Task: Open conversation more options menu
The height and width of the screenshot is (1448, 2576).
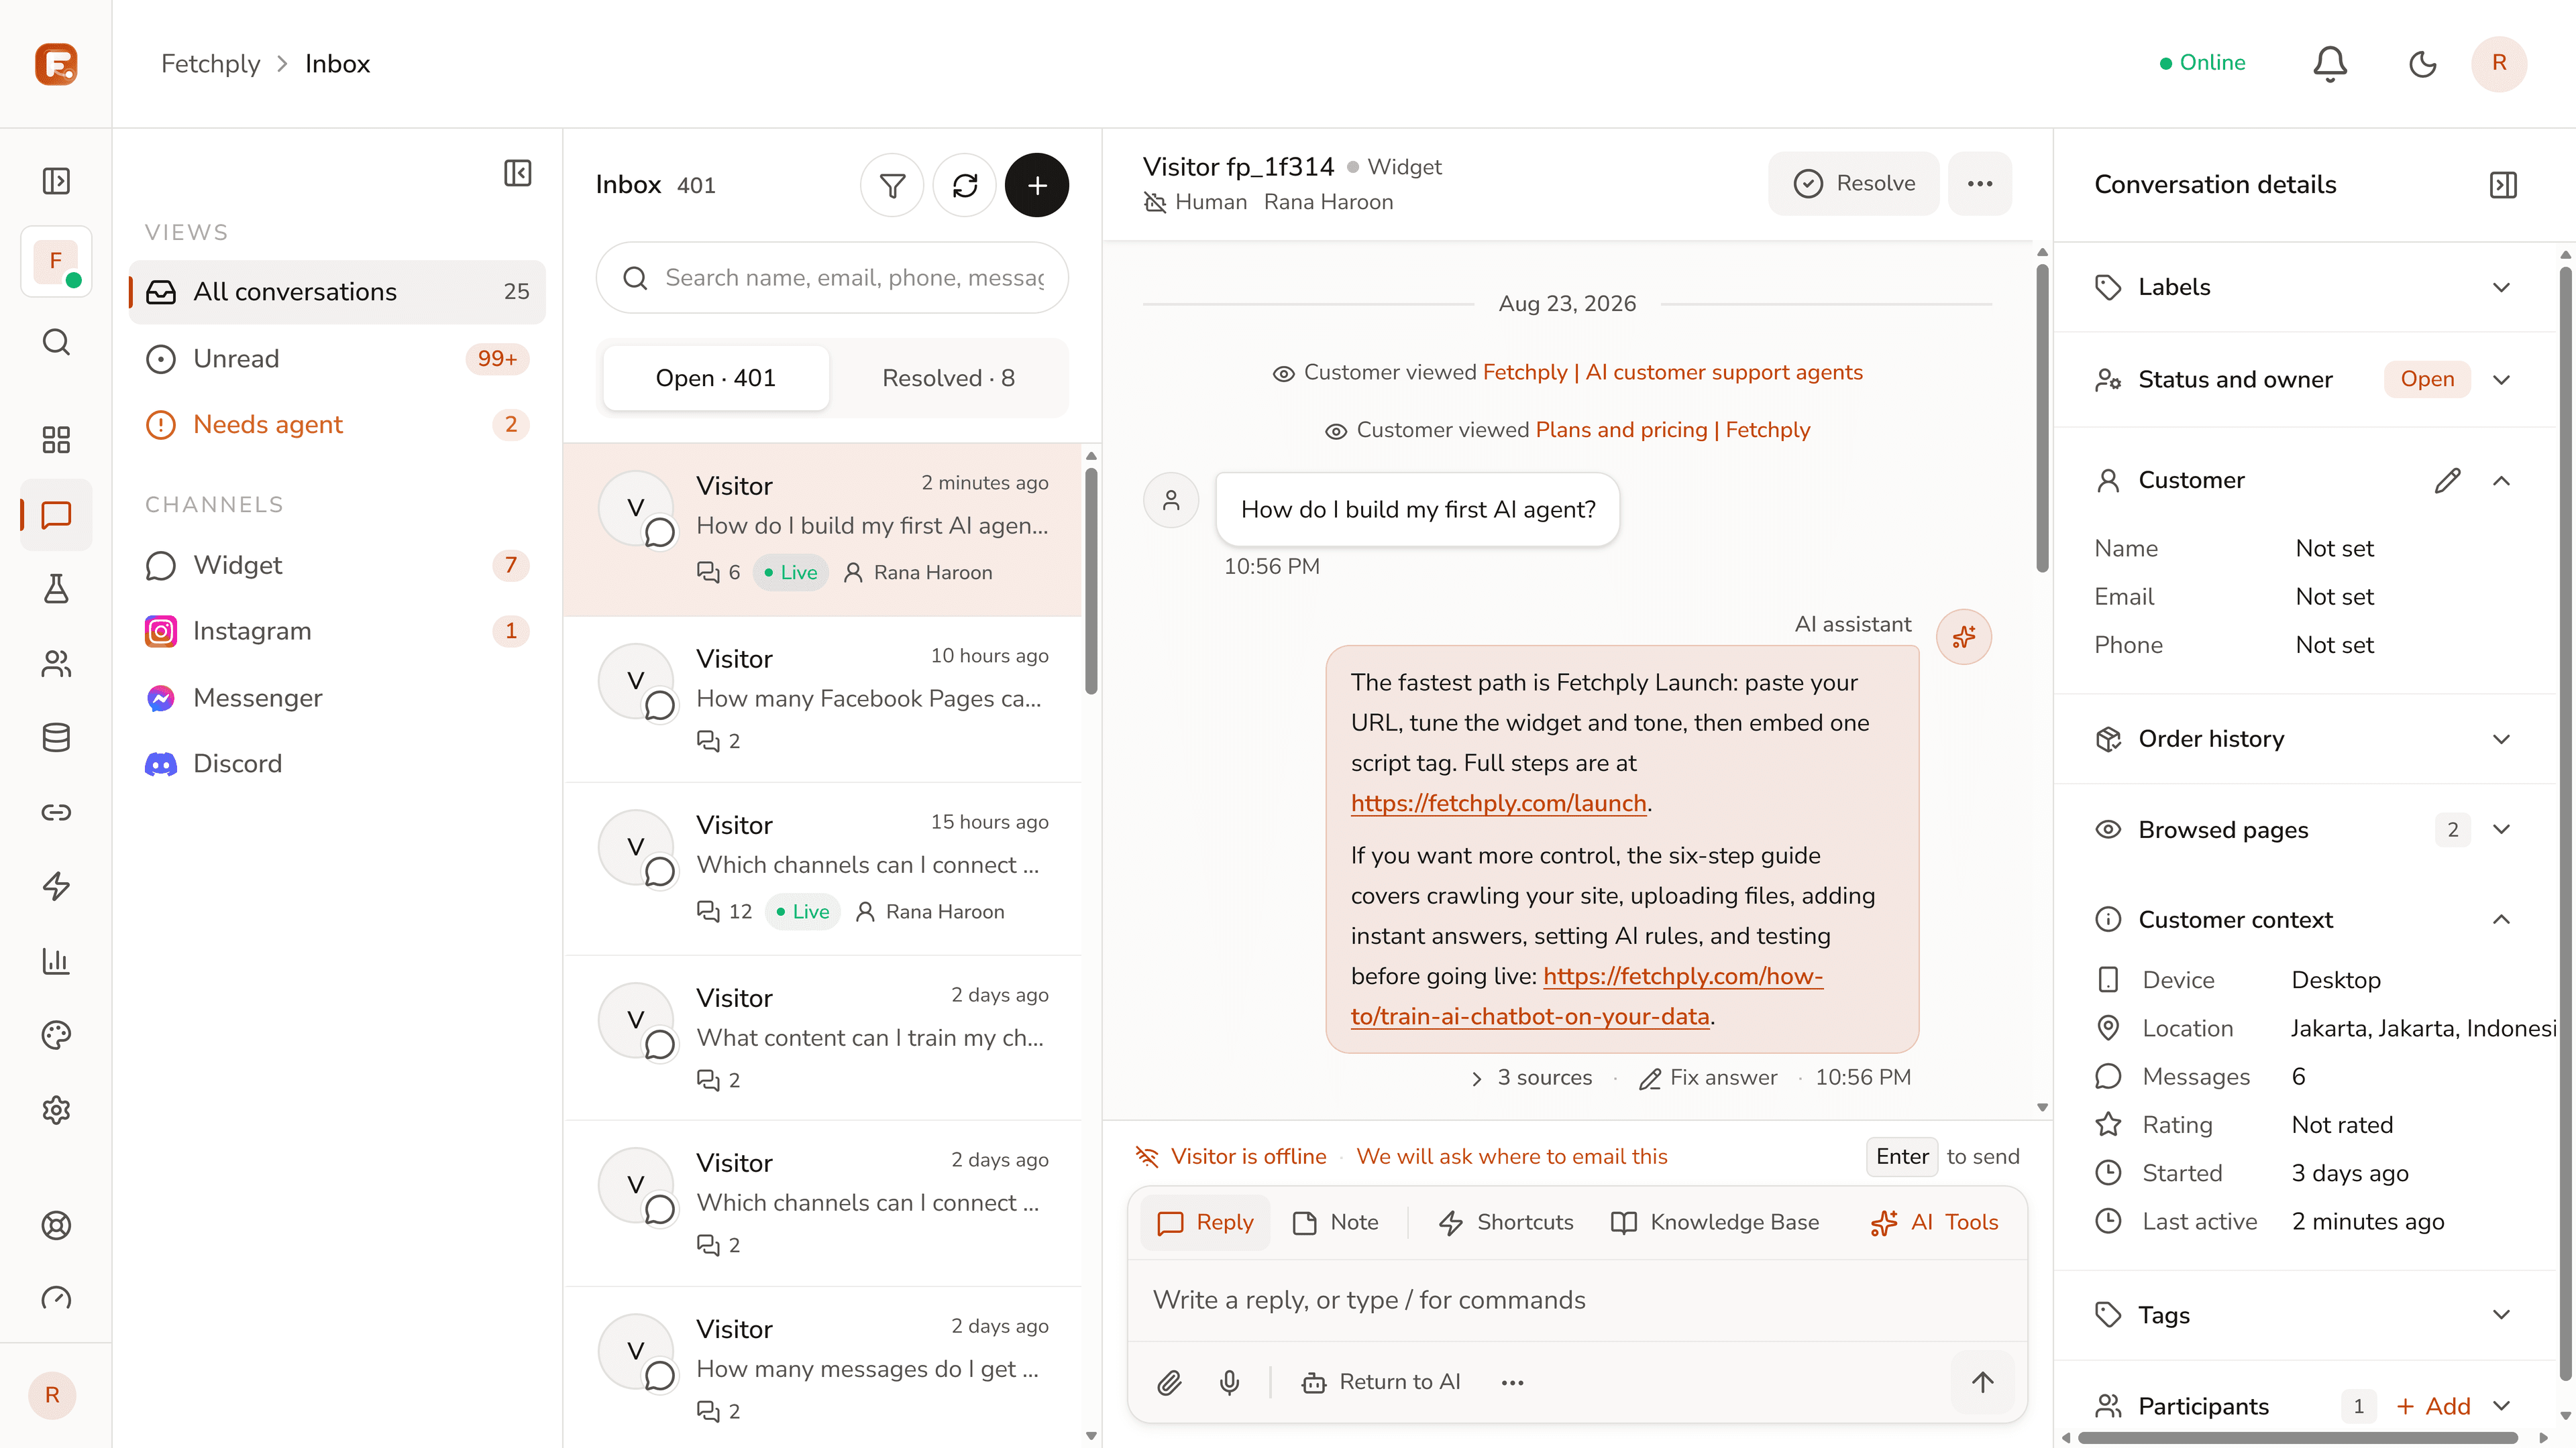Action: [1980, 184]
